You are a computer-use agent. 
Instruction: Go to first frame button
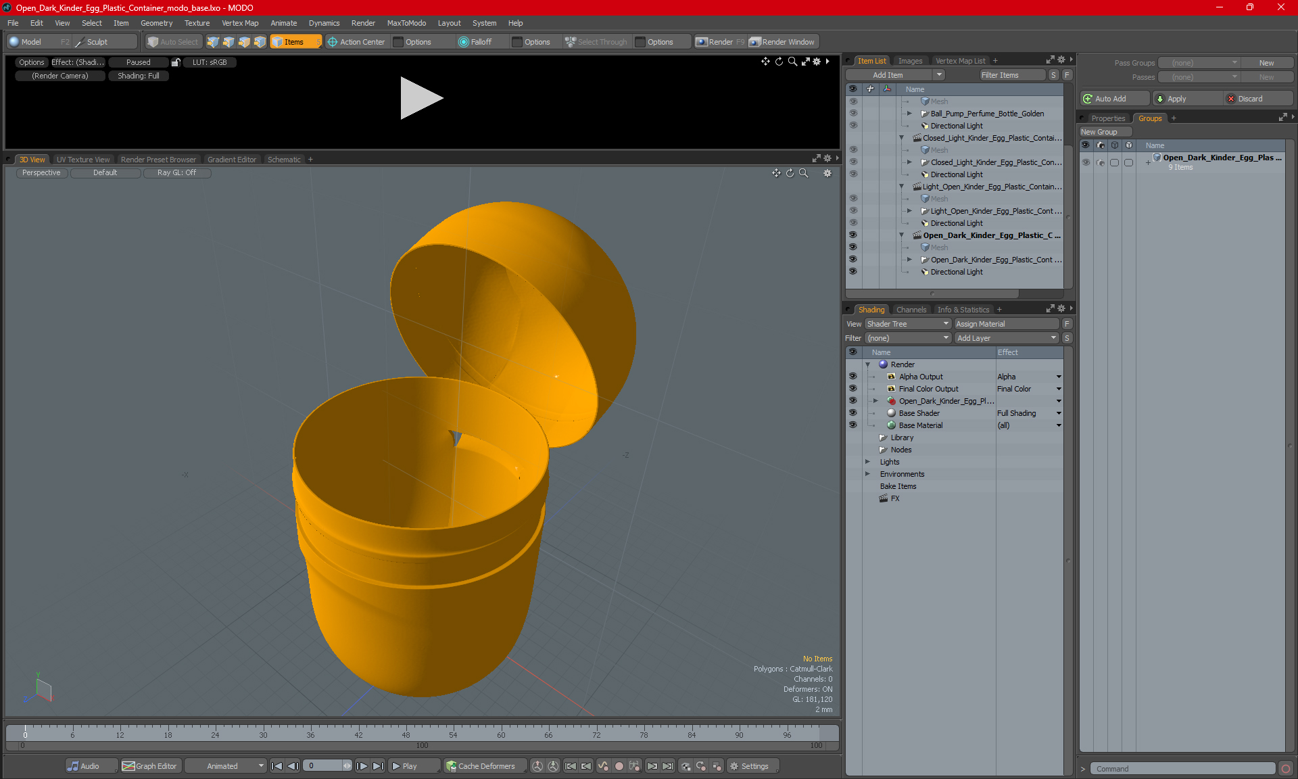coord(277,766)
